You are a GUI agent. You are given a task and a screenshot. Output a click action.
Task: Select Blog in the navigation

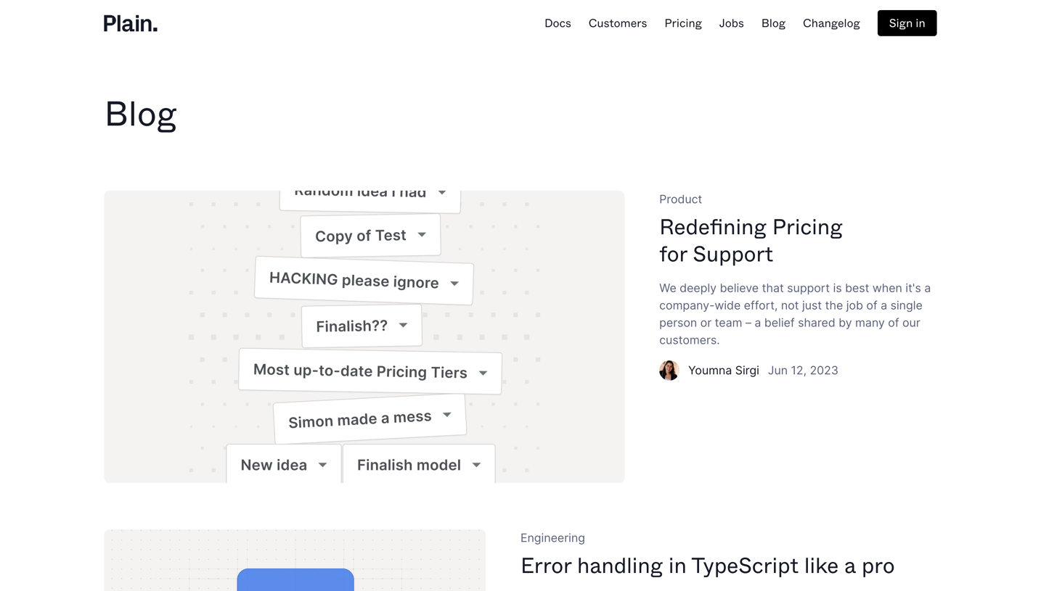coord(773,22)
